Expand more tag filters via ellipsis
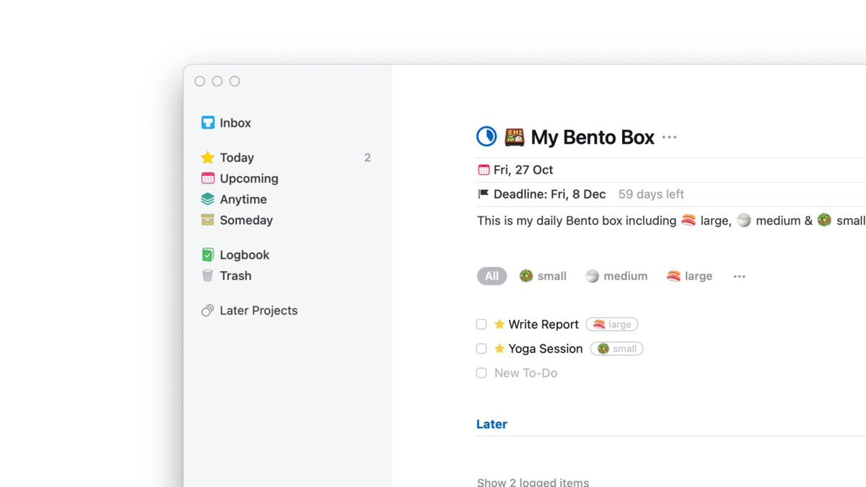The width and height of the screenshot is (866, 487). (739, 276)
